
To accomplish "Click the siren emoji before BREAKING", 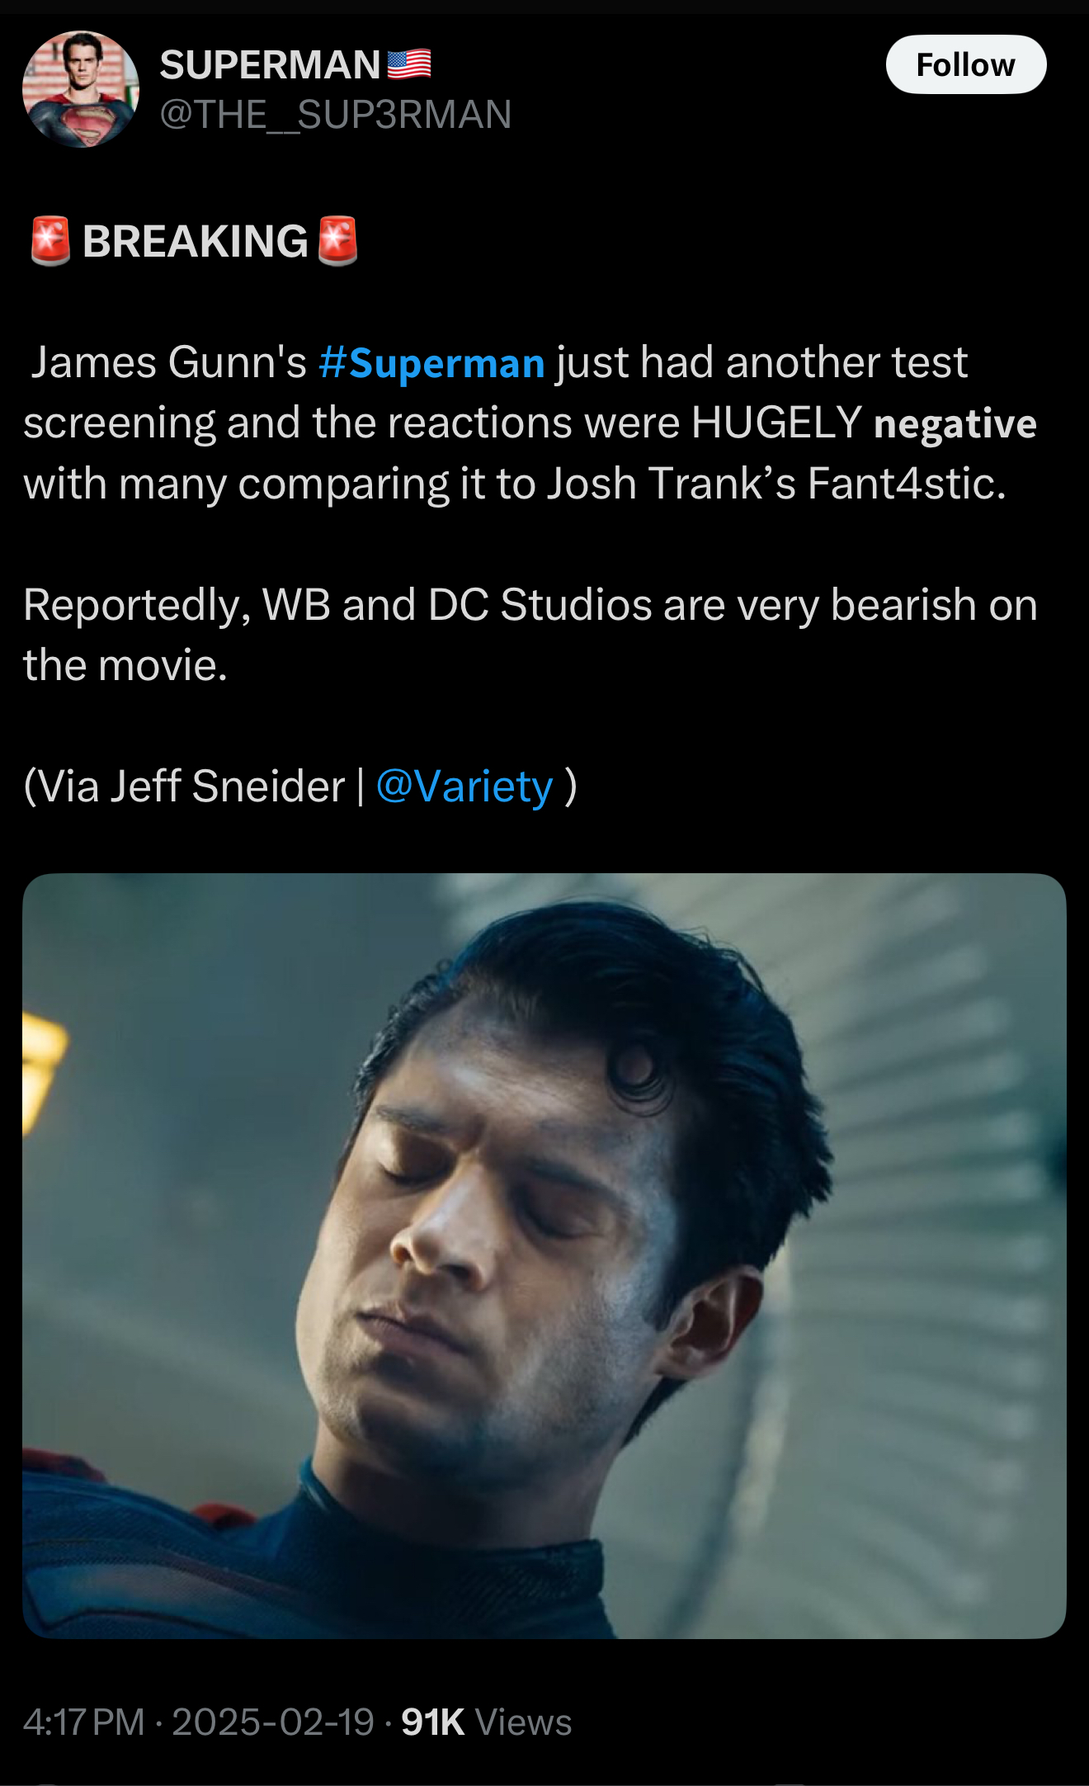I will click(x=50, y=241).
